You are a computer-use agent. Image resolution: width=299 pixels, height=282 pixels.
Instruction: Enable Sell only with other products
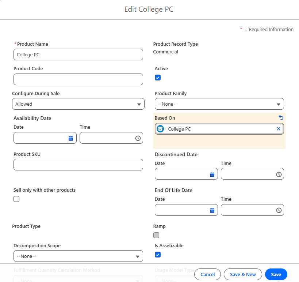click(16, 199)
